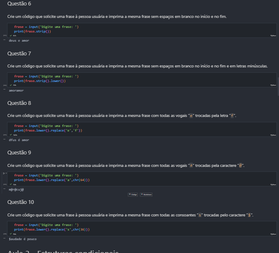
Task: Open output actions menu for Questão 8 output
Action: (x=5, y=139)
